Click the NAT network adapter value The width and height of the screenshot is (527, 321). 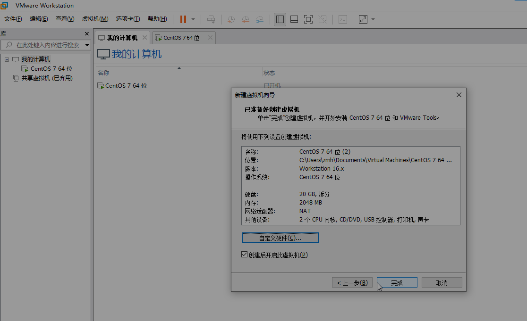click(305, 211)
